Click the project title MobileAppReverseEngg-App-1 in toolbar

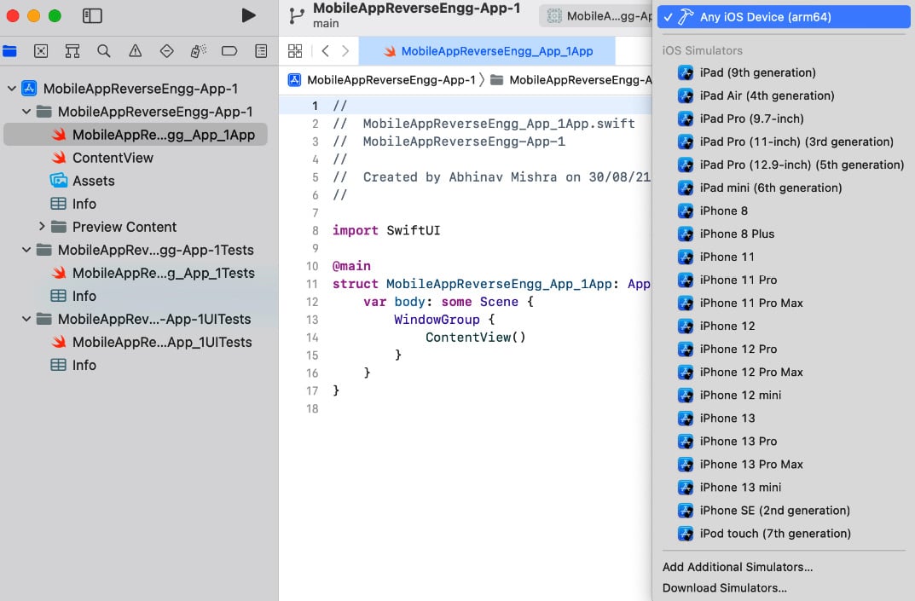point(417,9)
